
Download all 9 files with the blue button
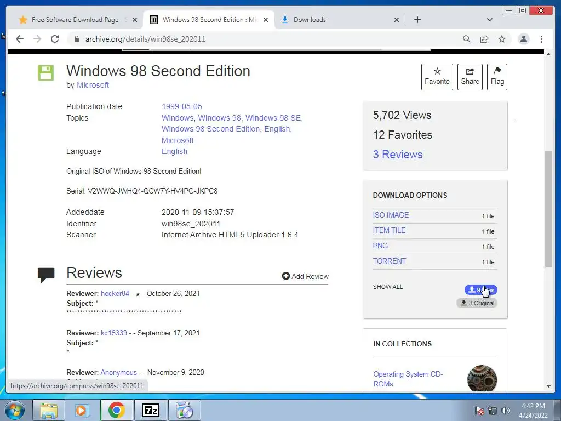click(481, 289)
